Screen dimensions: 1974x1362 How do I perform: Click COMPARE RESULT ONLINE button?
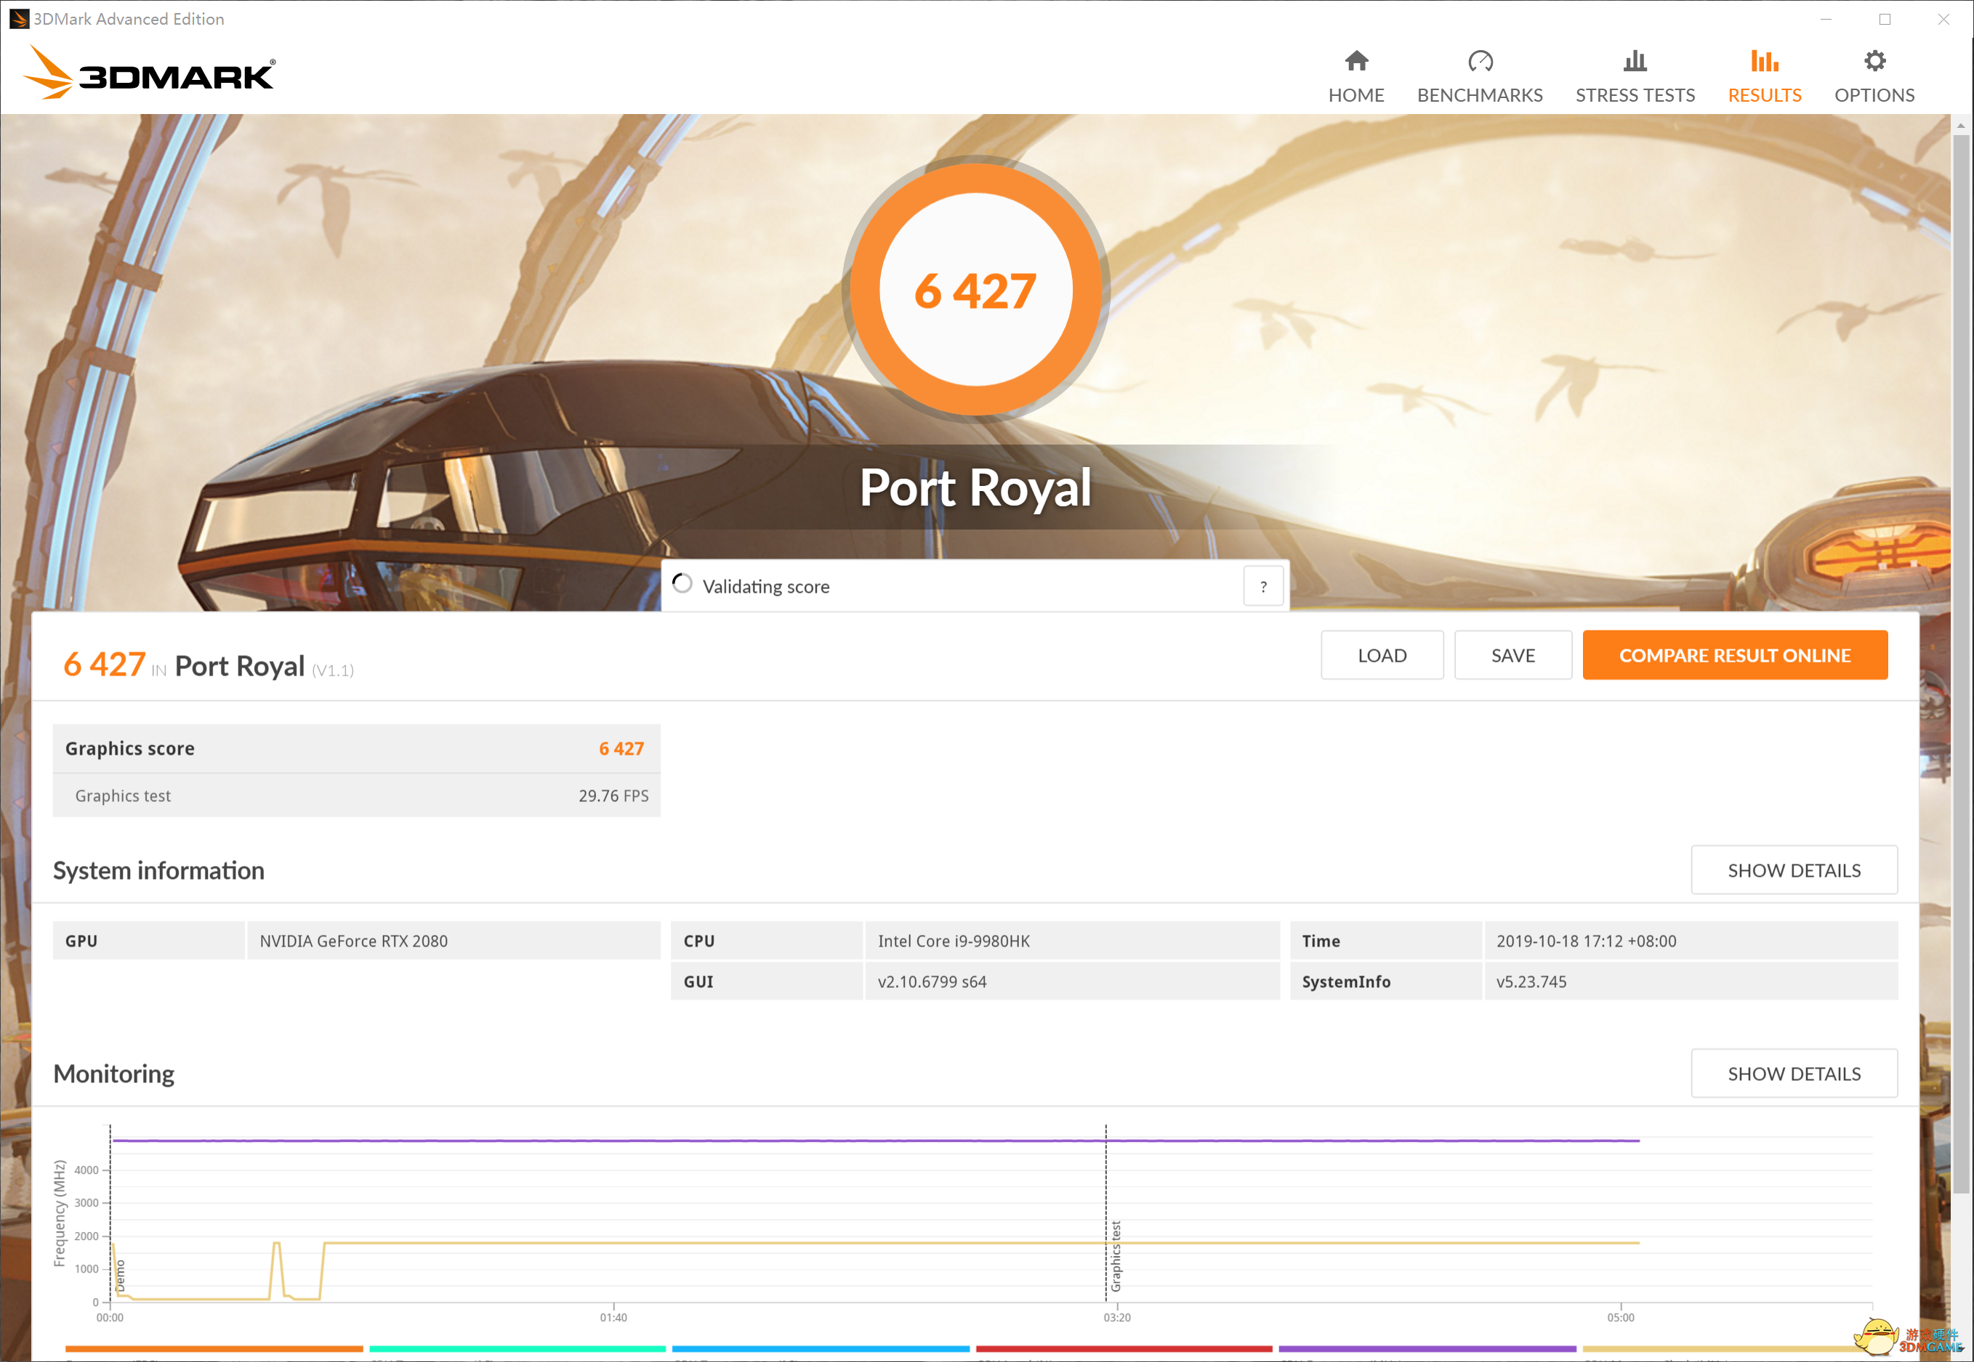[1734, 654]
